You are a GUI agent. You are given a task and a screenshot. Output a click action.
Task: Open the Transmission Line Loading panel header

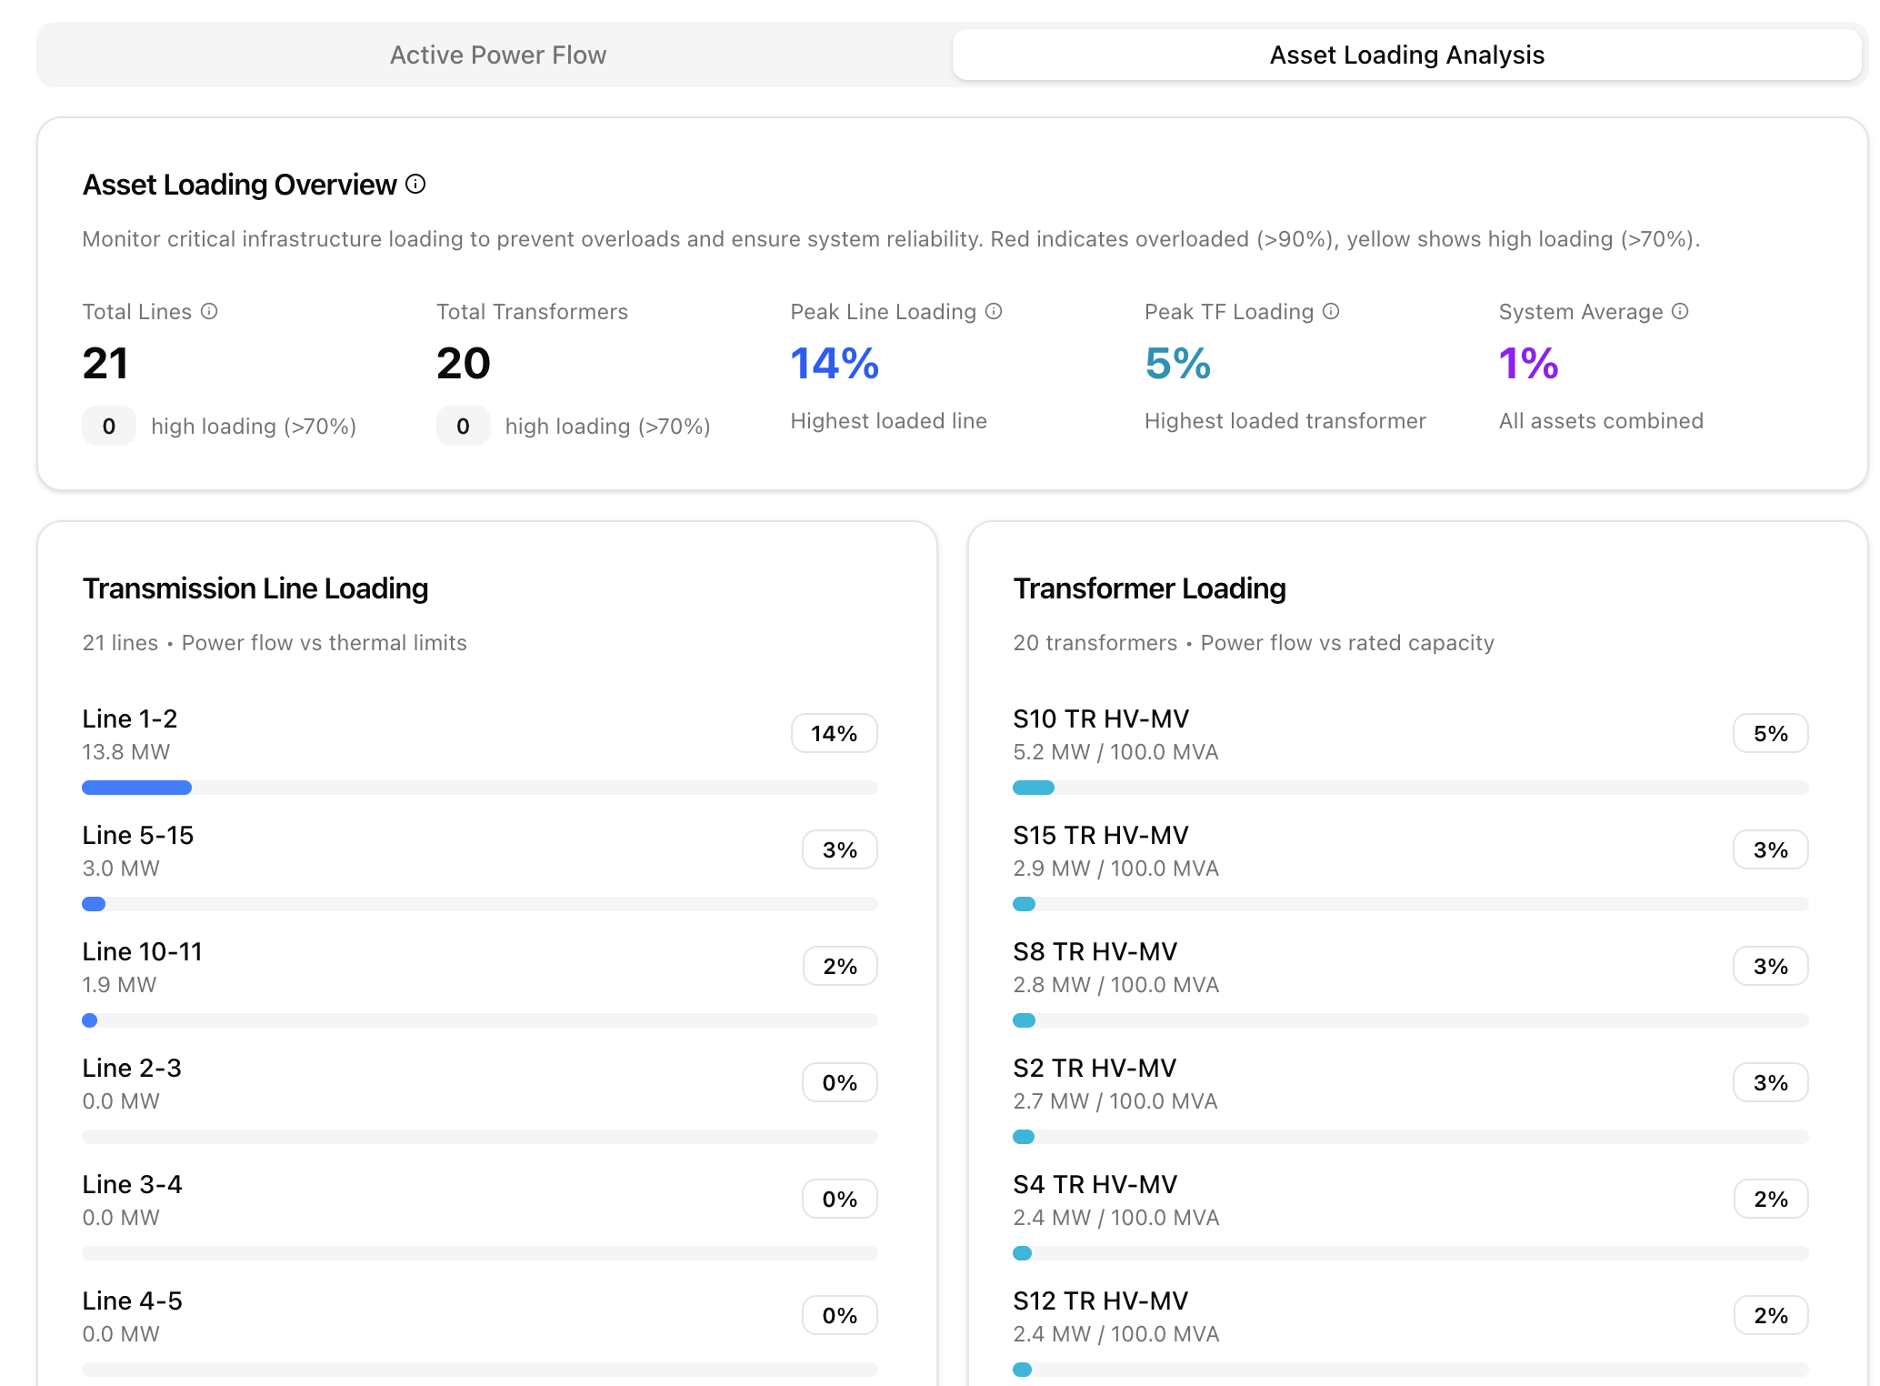pyautogui.click(x=255, y=588)
